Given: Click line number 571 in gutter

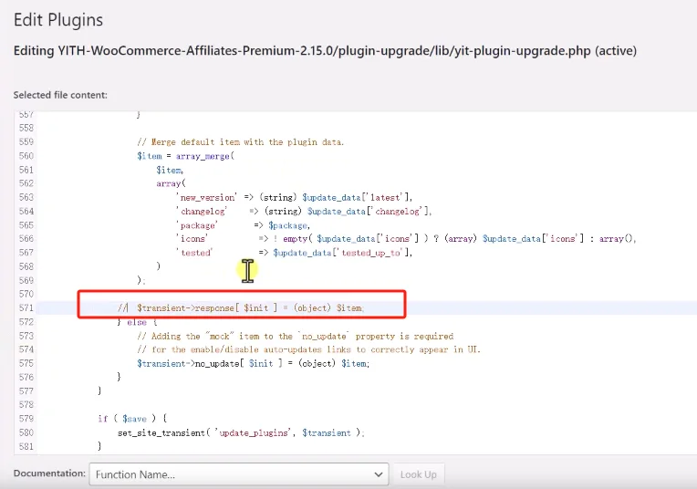Looking at the screenshot, I should (x=26, y=307).
